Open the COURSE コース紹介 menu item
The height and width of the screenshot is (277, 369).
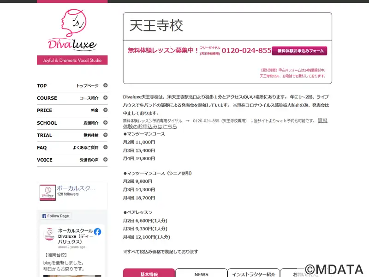click(x=72, y=98)
